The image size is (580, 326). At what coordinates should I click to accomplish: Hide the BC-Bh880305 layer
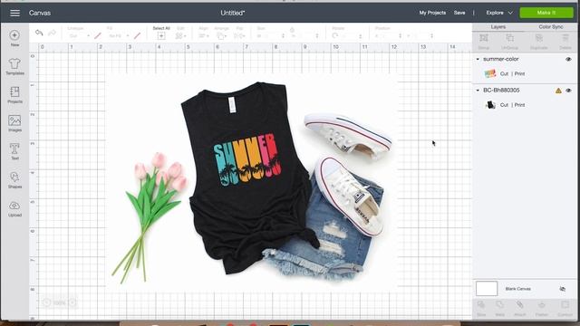pyautogui.click(x=568, y=91)
